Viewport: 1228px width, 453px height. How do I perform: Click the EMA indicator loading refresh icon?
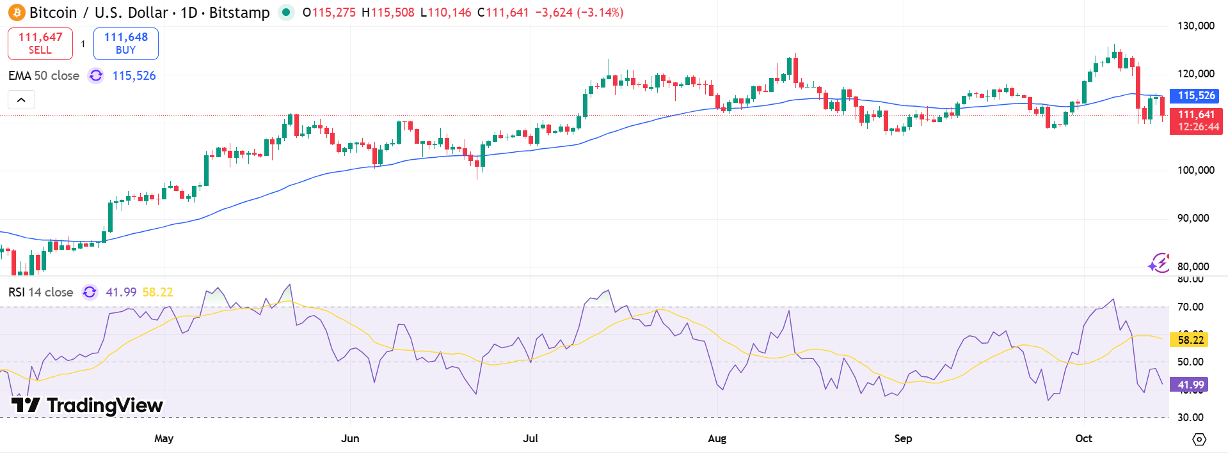(x=95, y=75)
